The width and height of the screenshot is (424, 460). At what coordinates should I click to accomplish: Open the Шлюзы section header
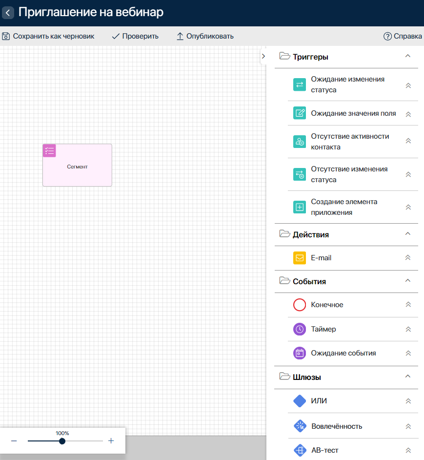(346, 377)
